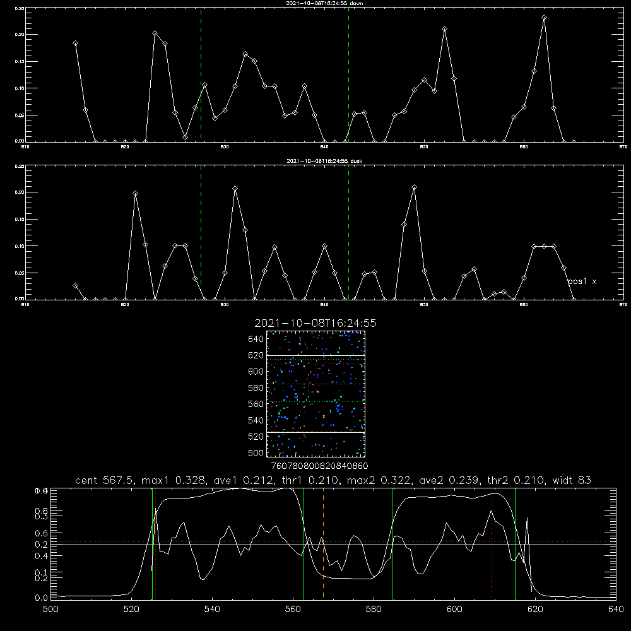Click the detector image y-axis label "540"
Viewport: 631px width, 631px height.
coord(256,420)
